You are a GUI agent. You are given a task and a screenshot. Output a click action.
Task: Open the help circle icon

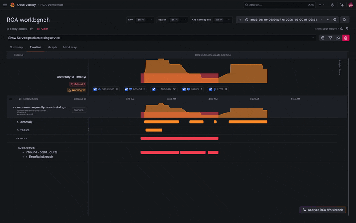click(332, 5)
